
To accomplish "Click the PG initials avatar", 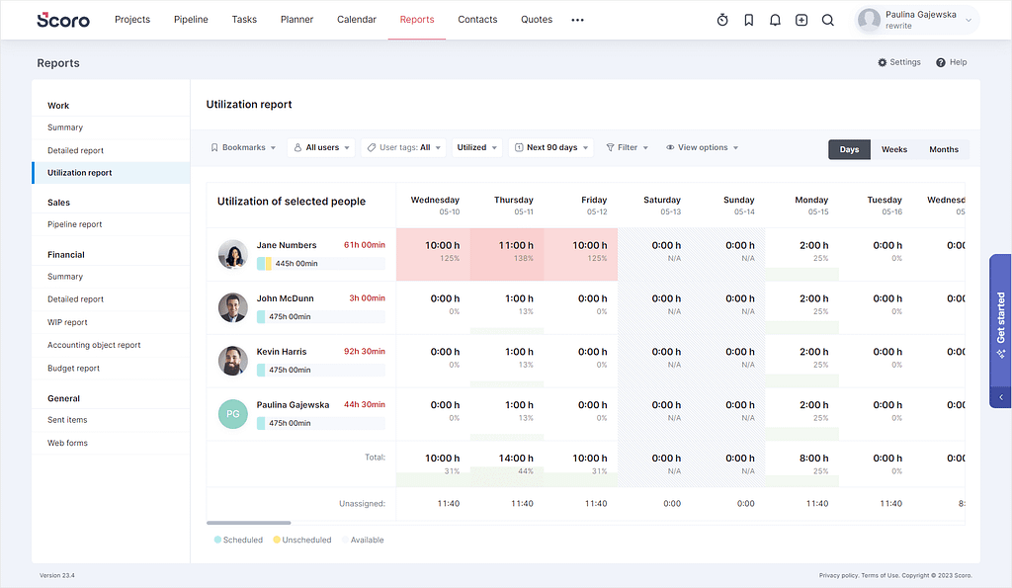I will pyautogui.click(x=233, y=414).
